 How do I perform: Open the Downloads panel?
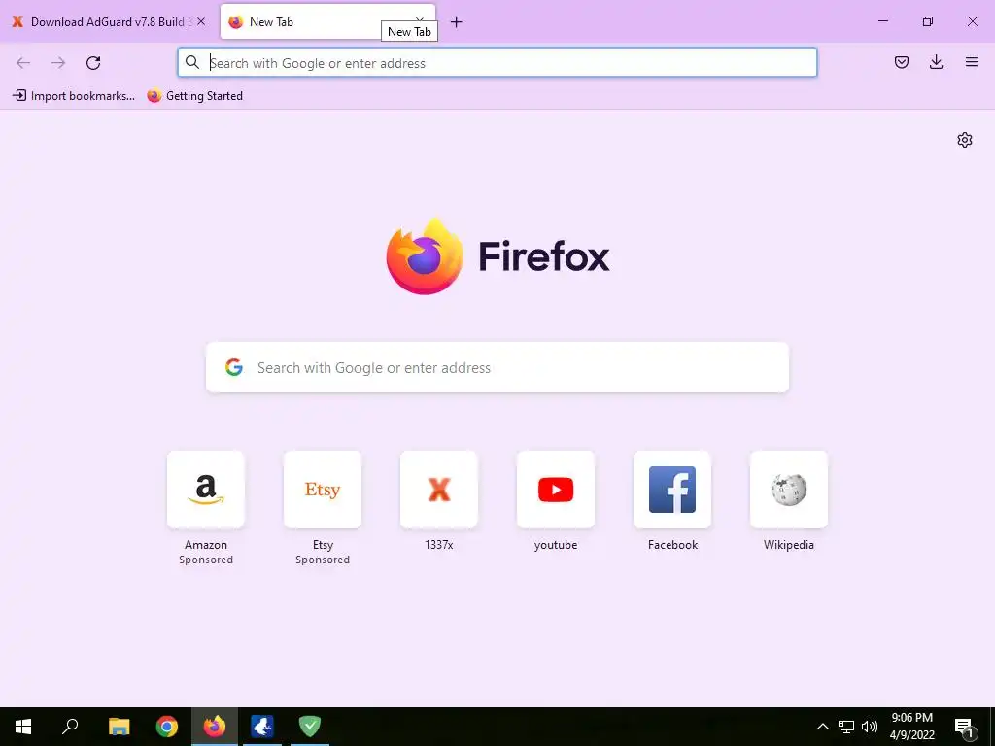936,62
